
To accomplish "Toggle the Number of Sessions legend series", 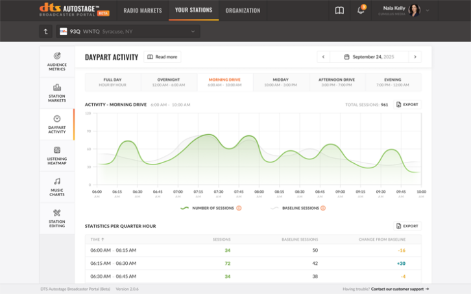I will [x=208, y=208].
